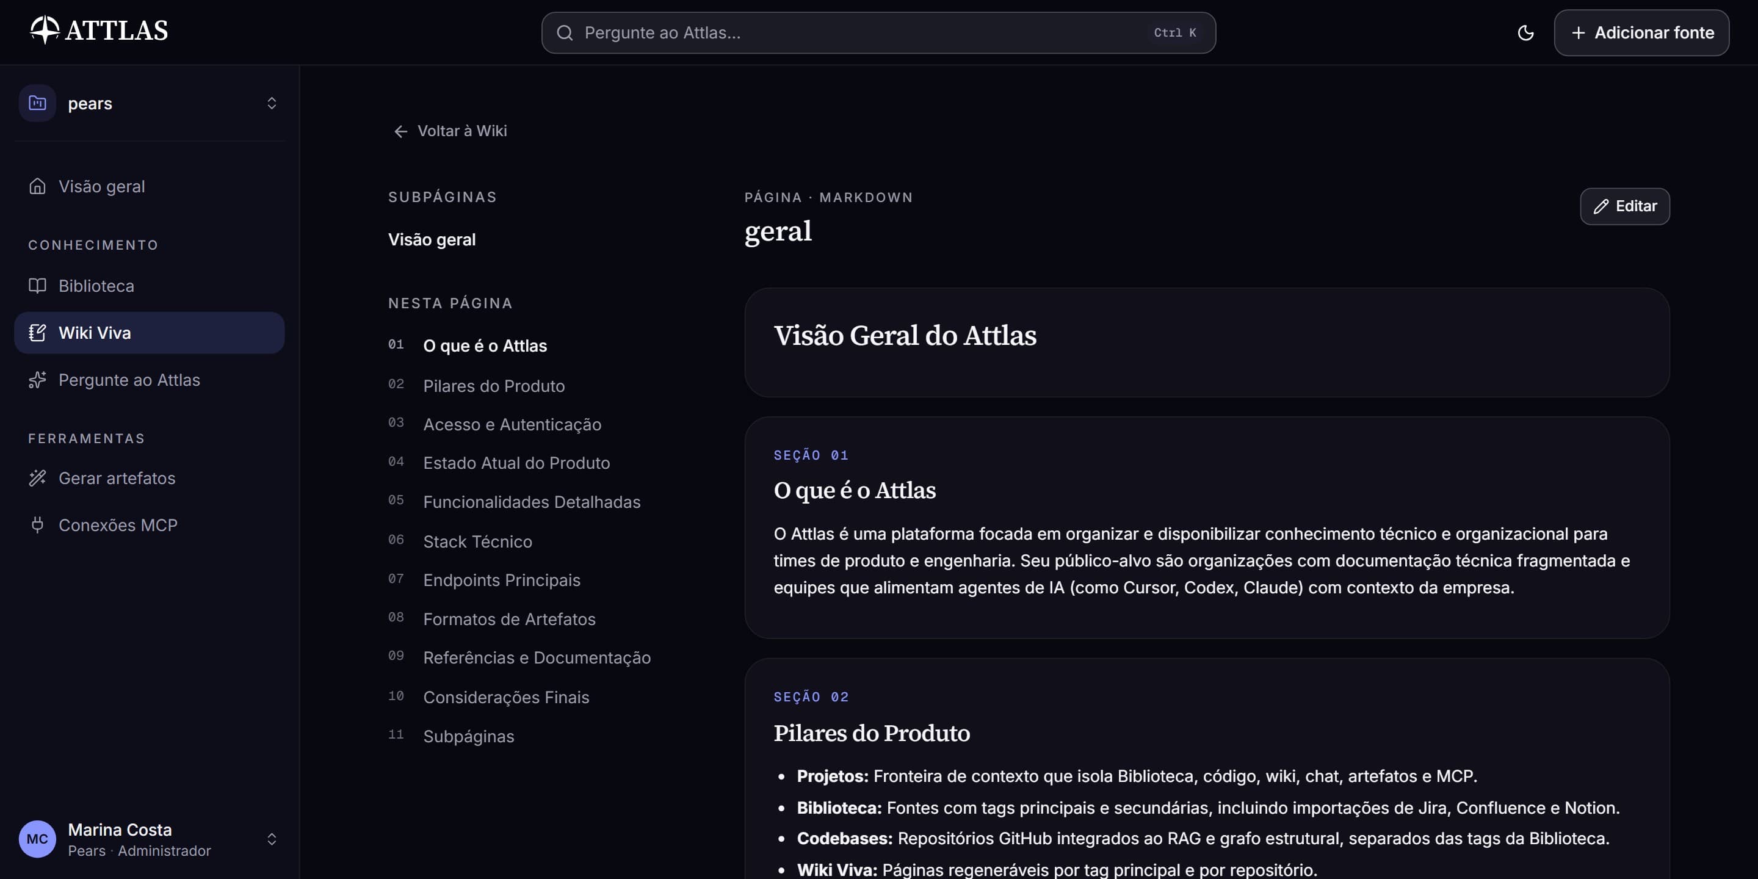
Task: Expand the pears project switcher chevrons
Action: point(272,103)
